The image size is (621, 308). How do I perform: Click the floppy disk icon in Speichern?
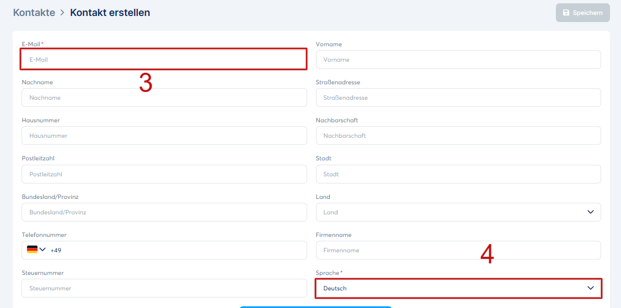566,13
